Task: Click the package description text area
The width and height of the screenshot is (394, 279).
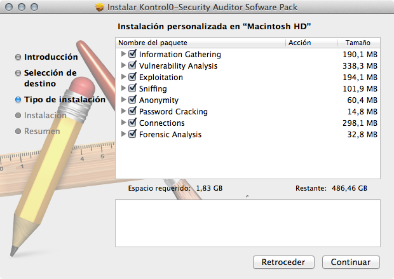Action: click(248, 224)
